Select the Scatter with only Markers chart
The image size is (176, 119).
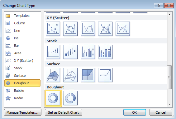pos(53,29)
